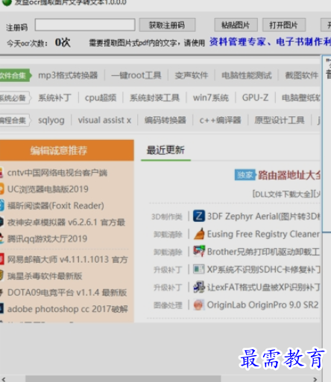
Task: Select cpu超频 entry
Action: 101,98
